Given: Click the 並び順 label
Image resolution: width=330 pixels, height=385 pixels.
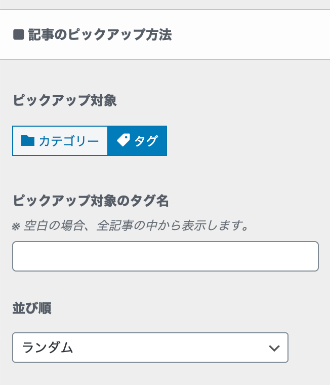Looking at the screenshot, I should tap(32, 308).
